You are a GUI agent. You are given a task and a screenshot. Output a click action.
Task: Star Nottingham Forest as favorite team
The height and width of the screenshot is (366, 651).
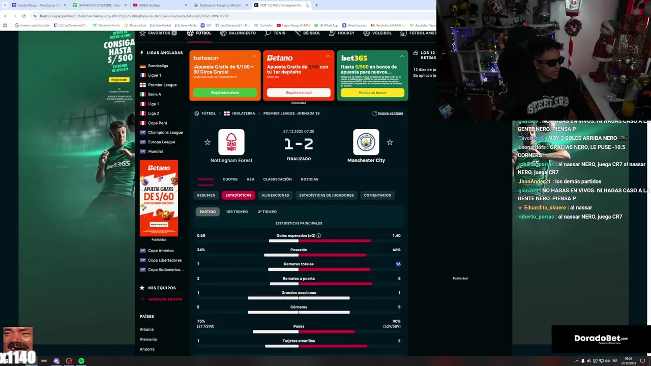(208, 142)
